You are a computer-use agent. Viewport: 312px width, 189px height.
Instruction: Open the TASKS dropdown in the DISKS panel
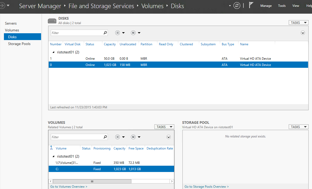click(298, 23)
